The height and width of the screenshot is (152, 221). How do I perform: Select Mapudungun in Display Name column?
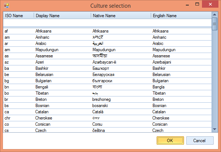(x=47, y=50)
